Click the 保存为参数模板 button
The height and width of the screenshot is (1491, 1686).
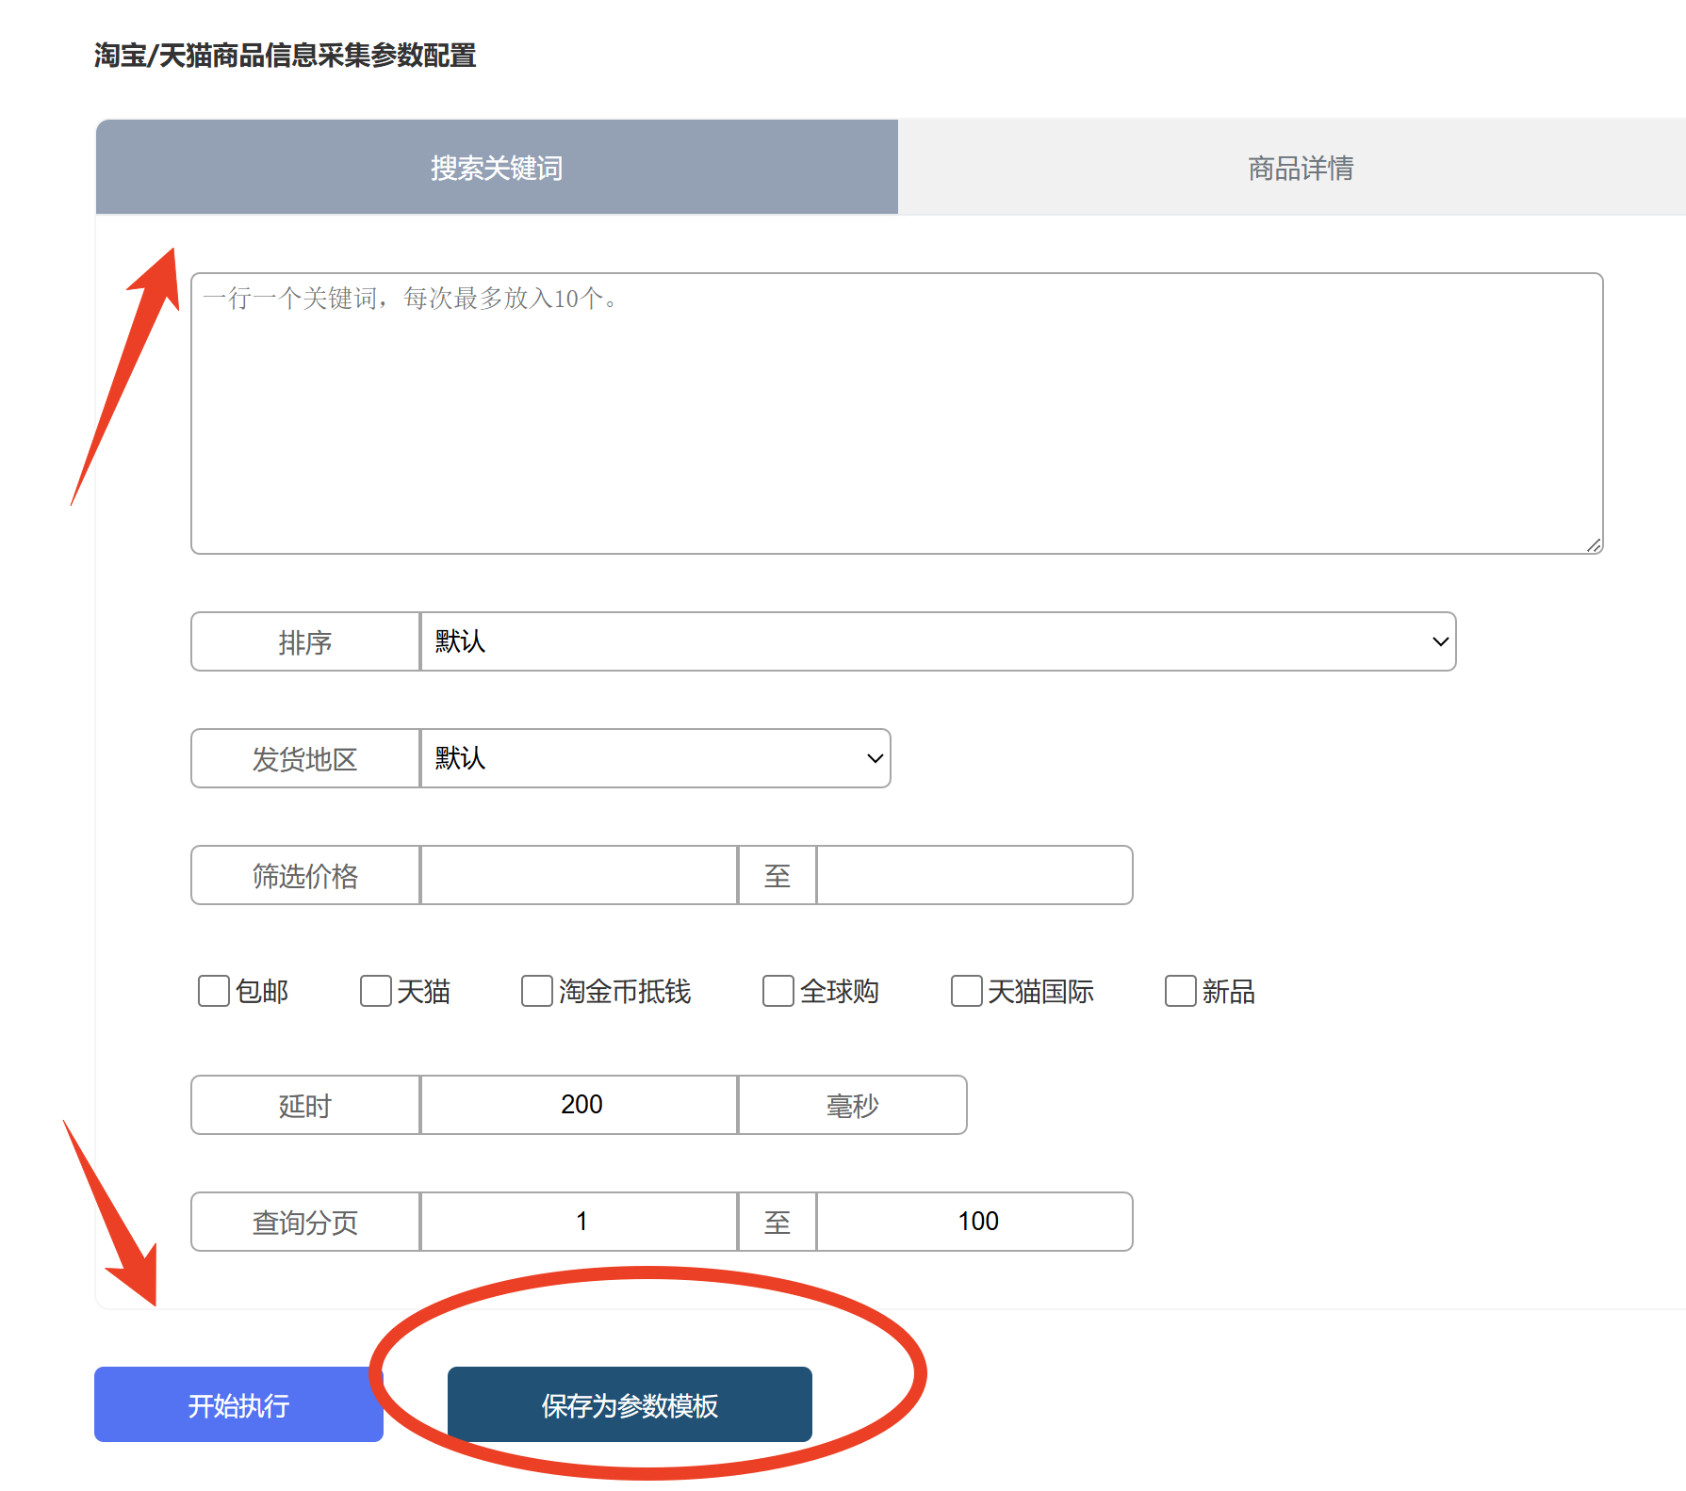(630, 1404)
